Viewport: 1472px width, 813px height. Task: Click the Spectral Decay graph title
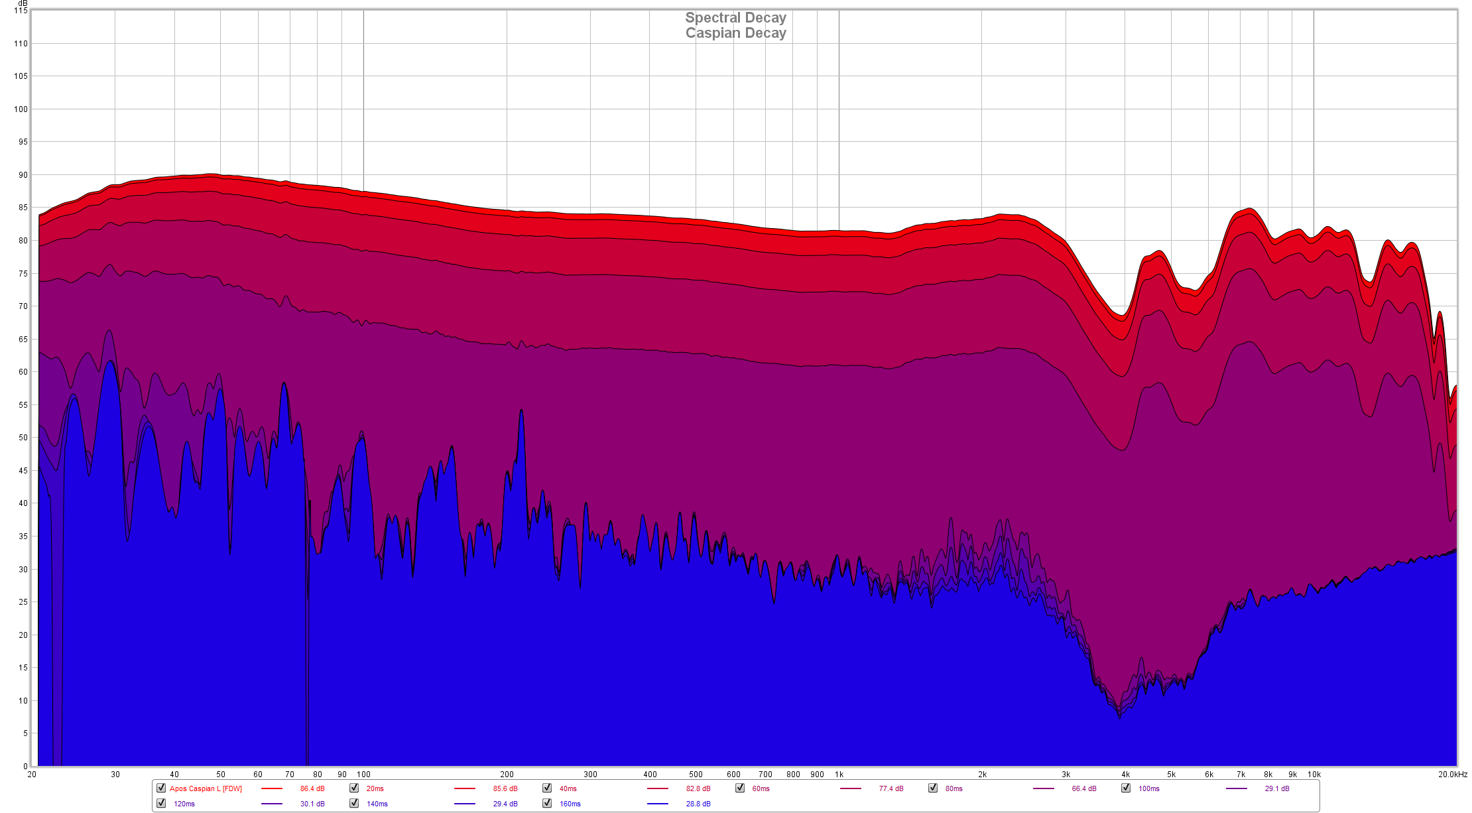coord(735,18)
